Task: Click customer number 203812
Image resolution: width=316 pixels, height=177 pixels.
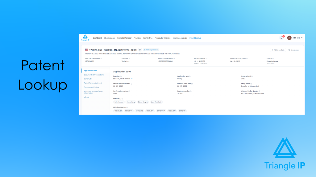Action: [180, 93]
